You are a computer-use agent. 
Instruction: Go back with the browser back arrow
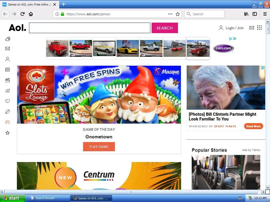(5, 14)
